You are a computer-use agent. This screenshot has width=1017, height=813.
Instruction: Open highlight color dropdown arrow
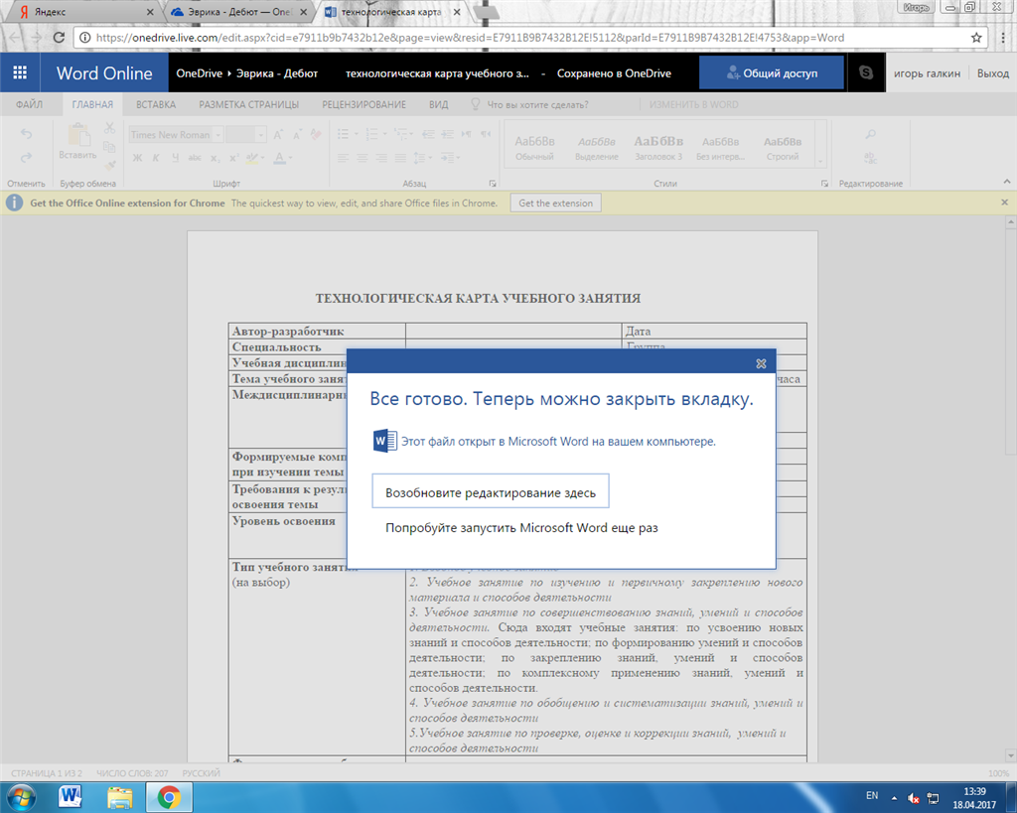[x=263, y=158]
